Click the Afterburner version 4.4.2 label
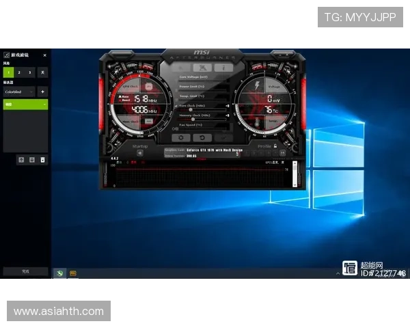 click(x=115, y=159)
